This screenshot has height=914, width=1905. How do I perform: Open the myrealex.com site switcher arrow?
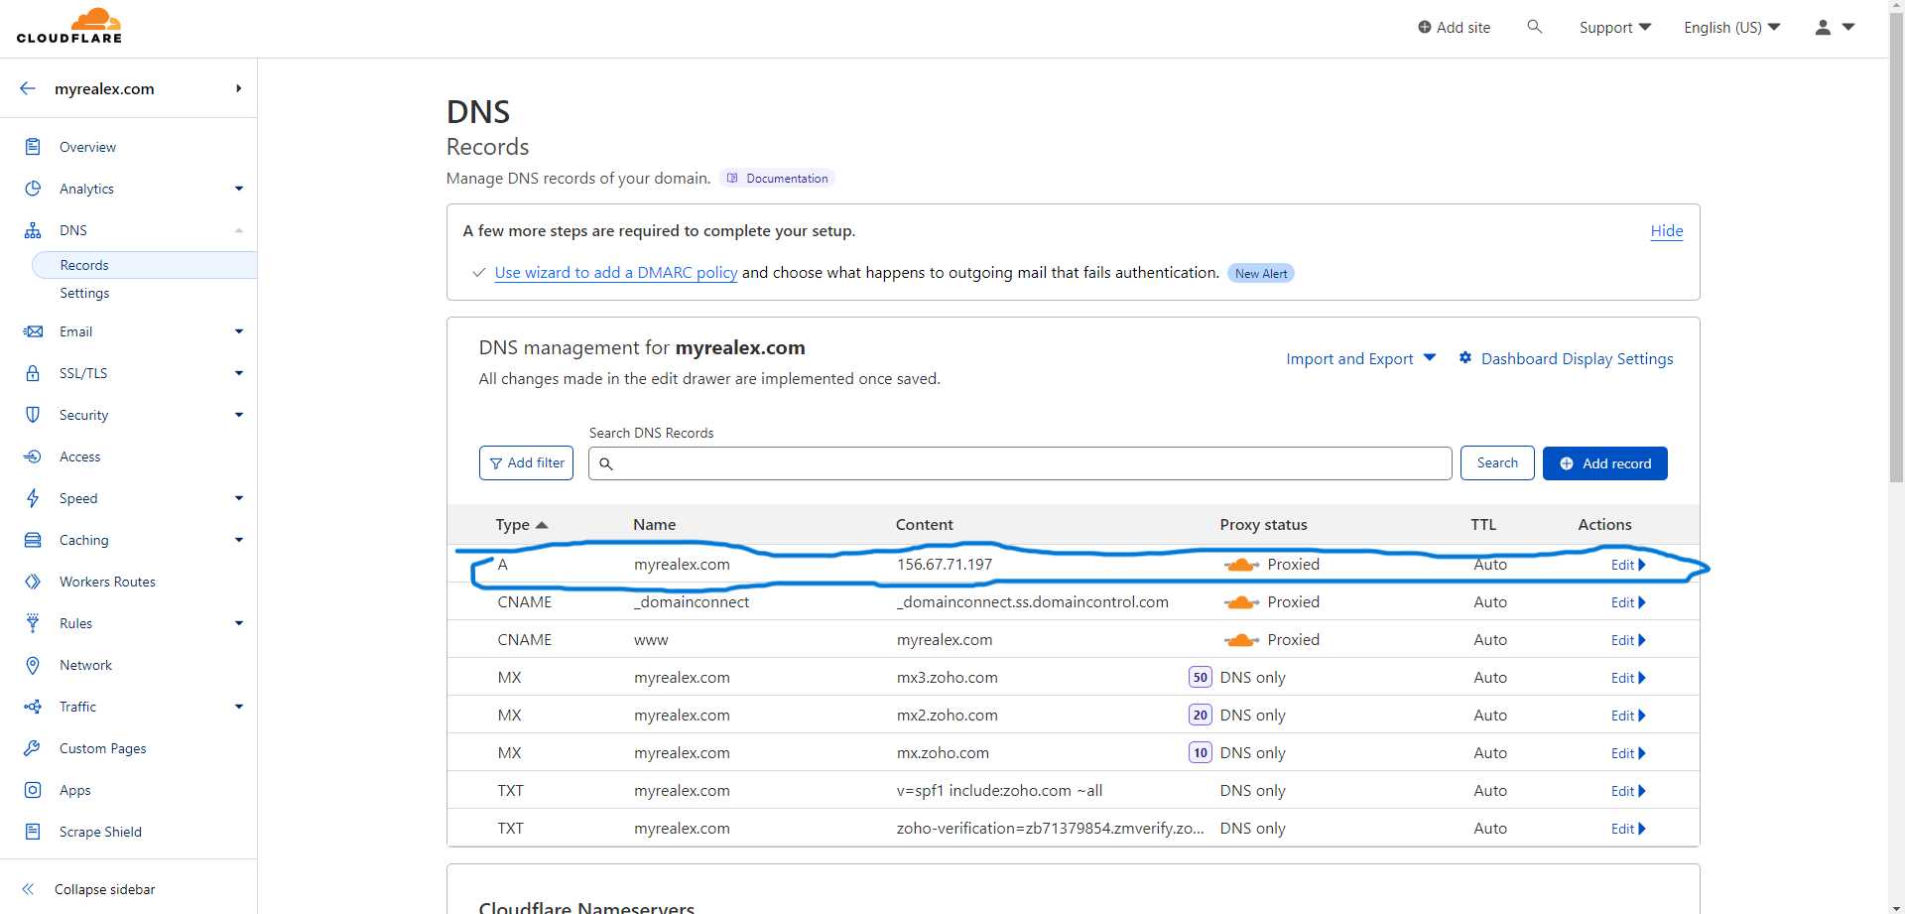(x=239, y=88)
